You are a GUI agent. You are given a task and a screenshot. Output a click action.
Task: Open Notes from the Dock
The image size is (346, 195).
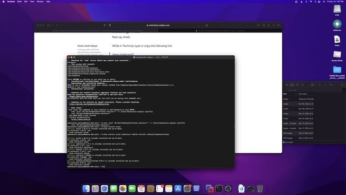[x=169, y=188]
